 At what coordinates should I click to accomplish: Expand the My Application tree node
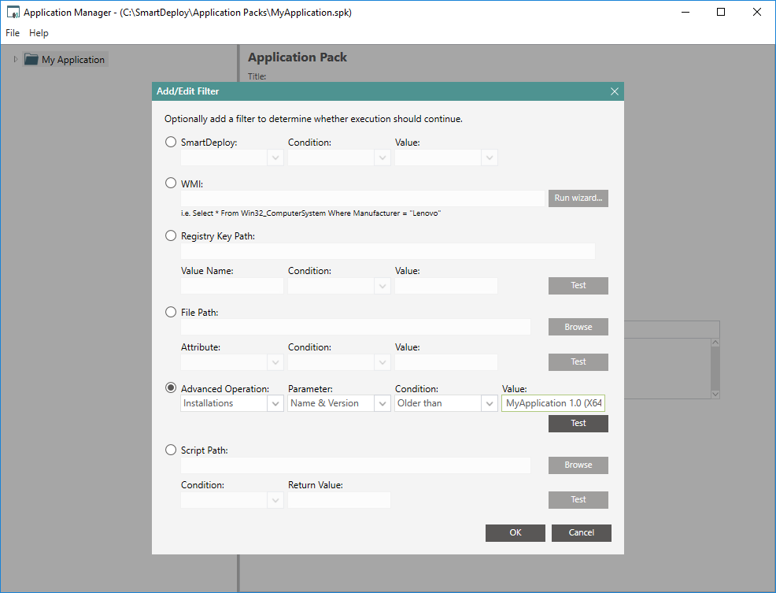coord(15,59)
